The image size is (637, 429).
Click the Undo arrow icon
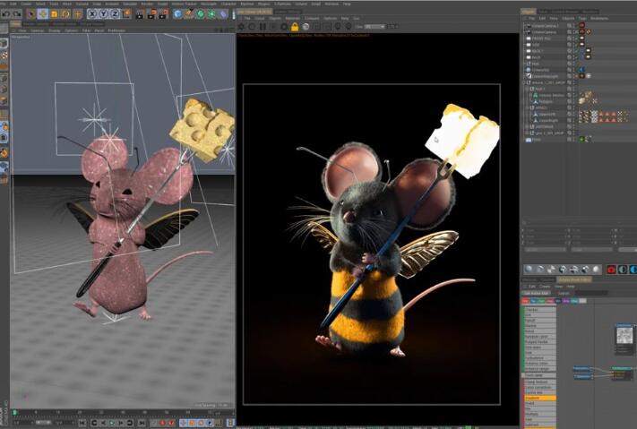click(x=5, y=13)
